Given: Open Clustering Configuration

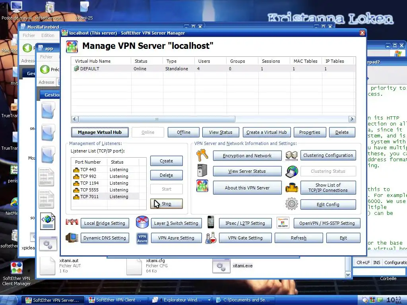Looking at the screenshot, I should click(328, 155).
